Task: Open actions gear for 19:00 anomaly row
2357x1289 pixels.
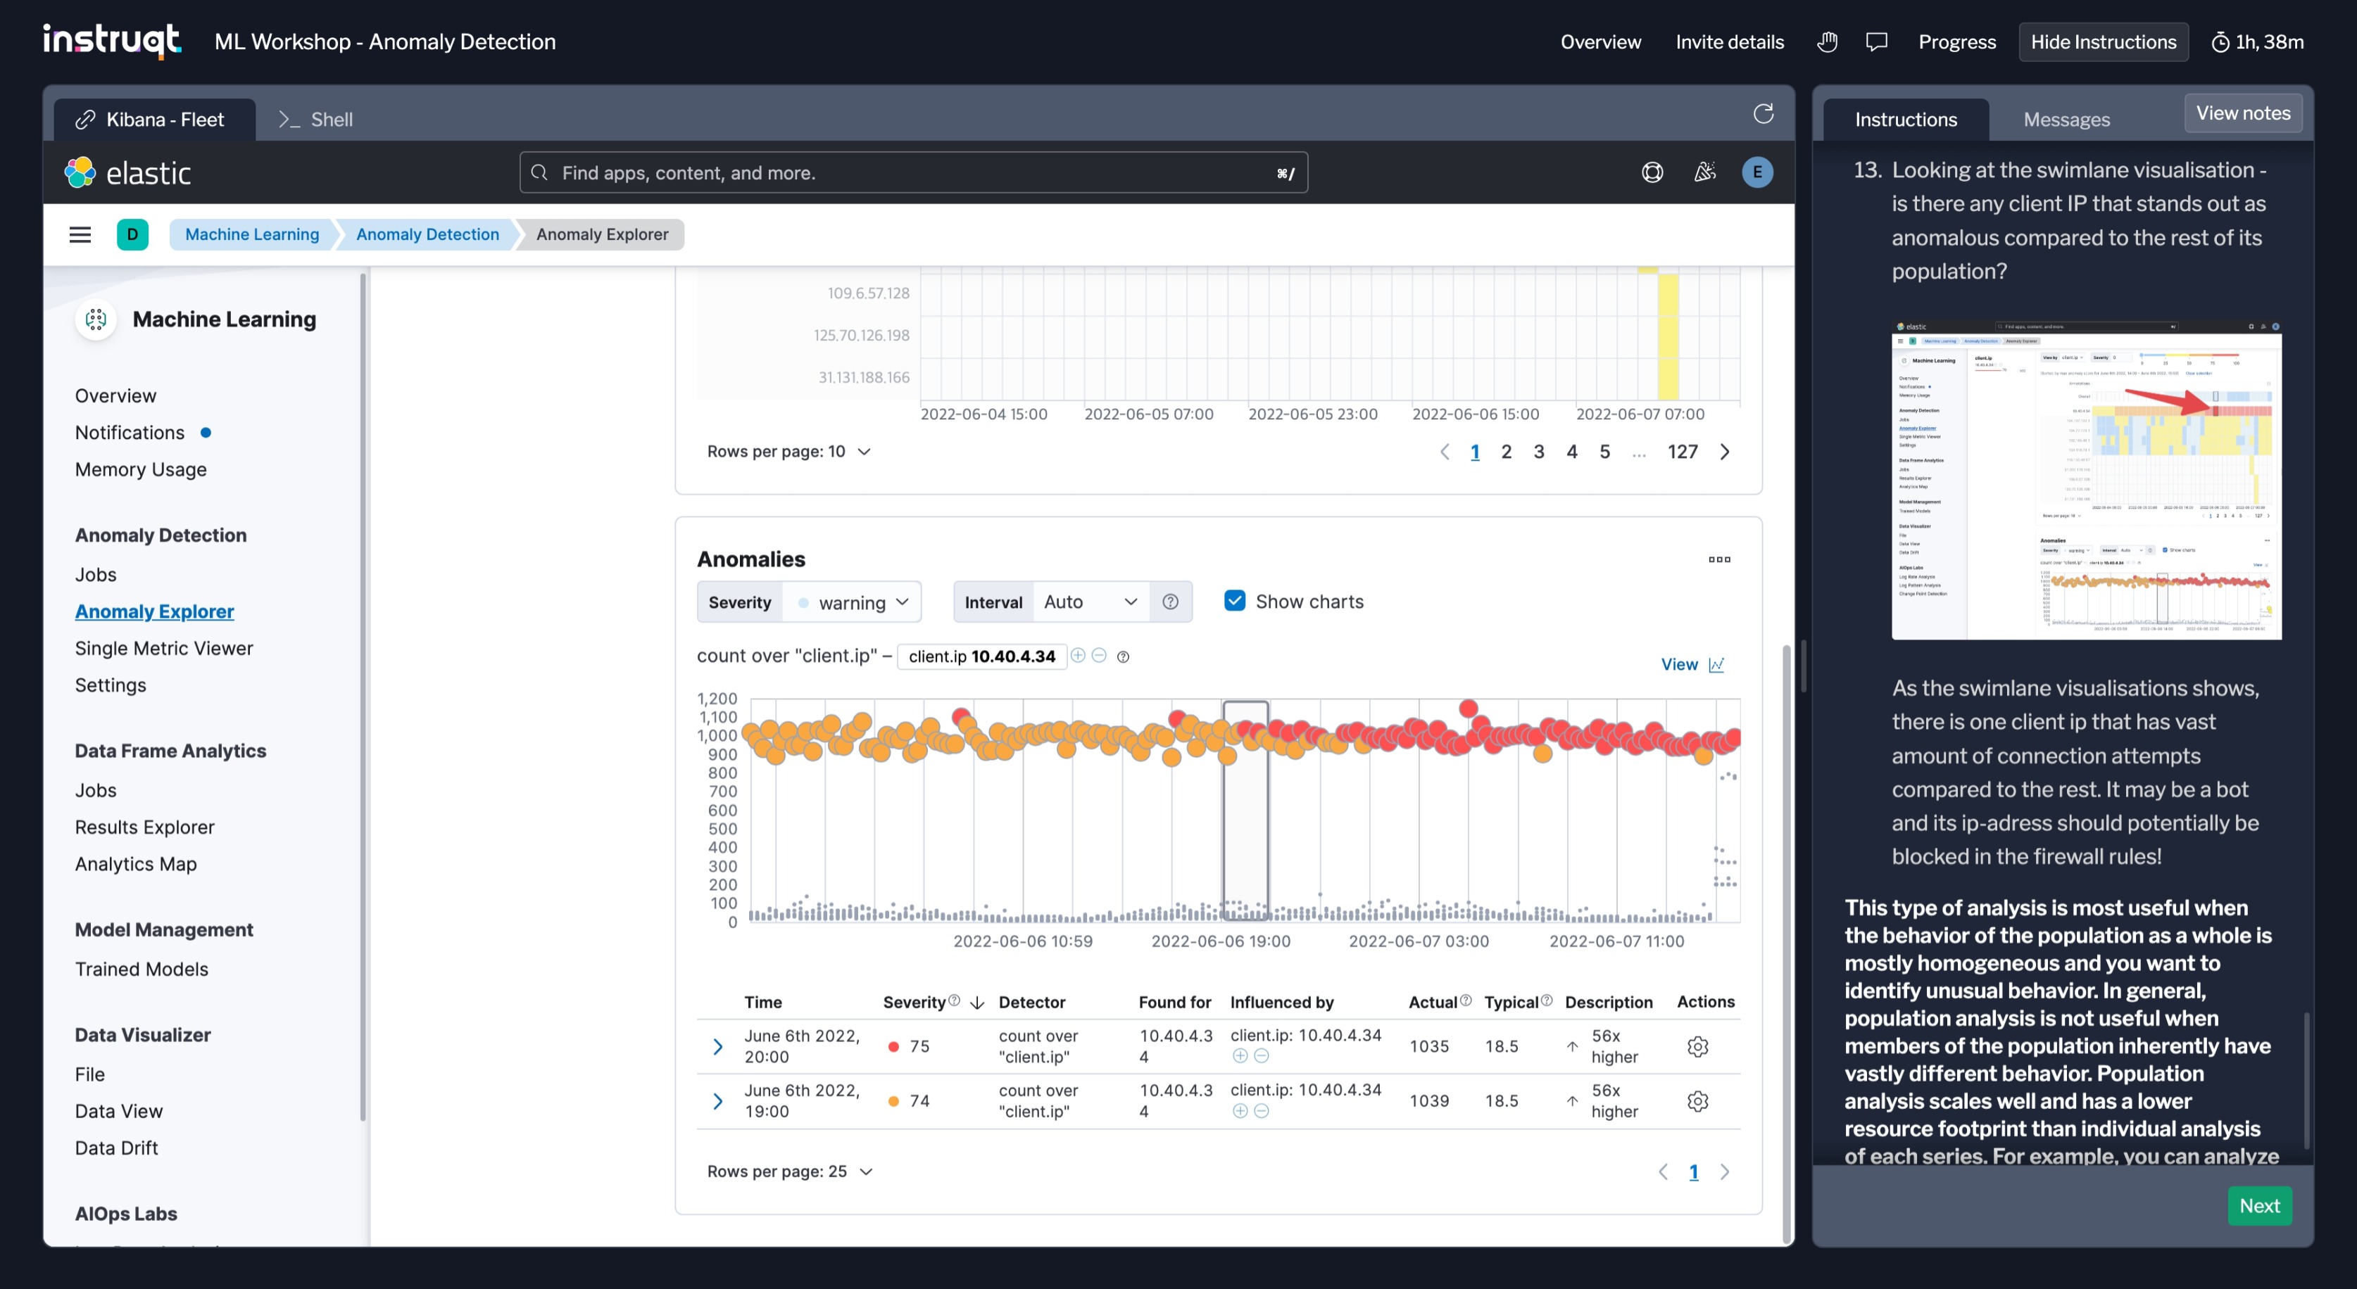Action: (1697, 1102)
